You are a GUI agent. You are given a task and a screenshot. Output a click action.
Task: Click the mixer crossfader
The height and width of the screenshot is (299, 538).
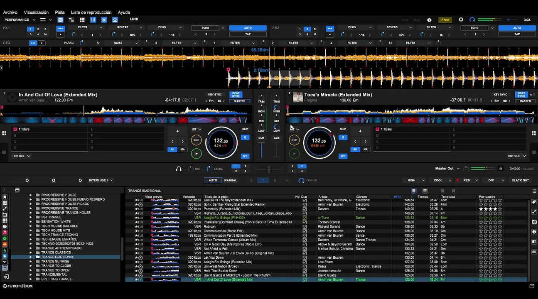click(x=269, y=169)
